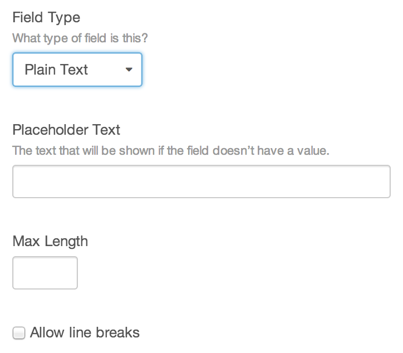Enable the Allow line breaks checkbox
This screenshot has height=353, width=403.
[19, 334]
